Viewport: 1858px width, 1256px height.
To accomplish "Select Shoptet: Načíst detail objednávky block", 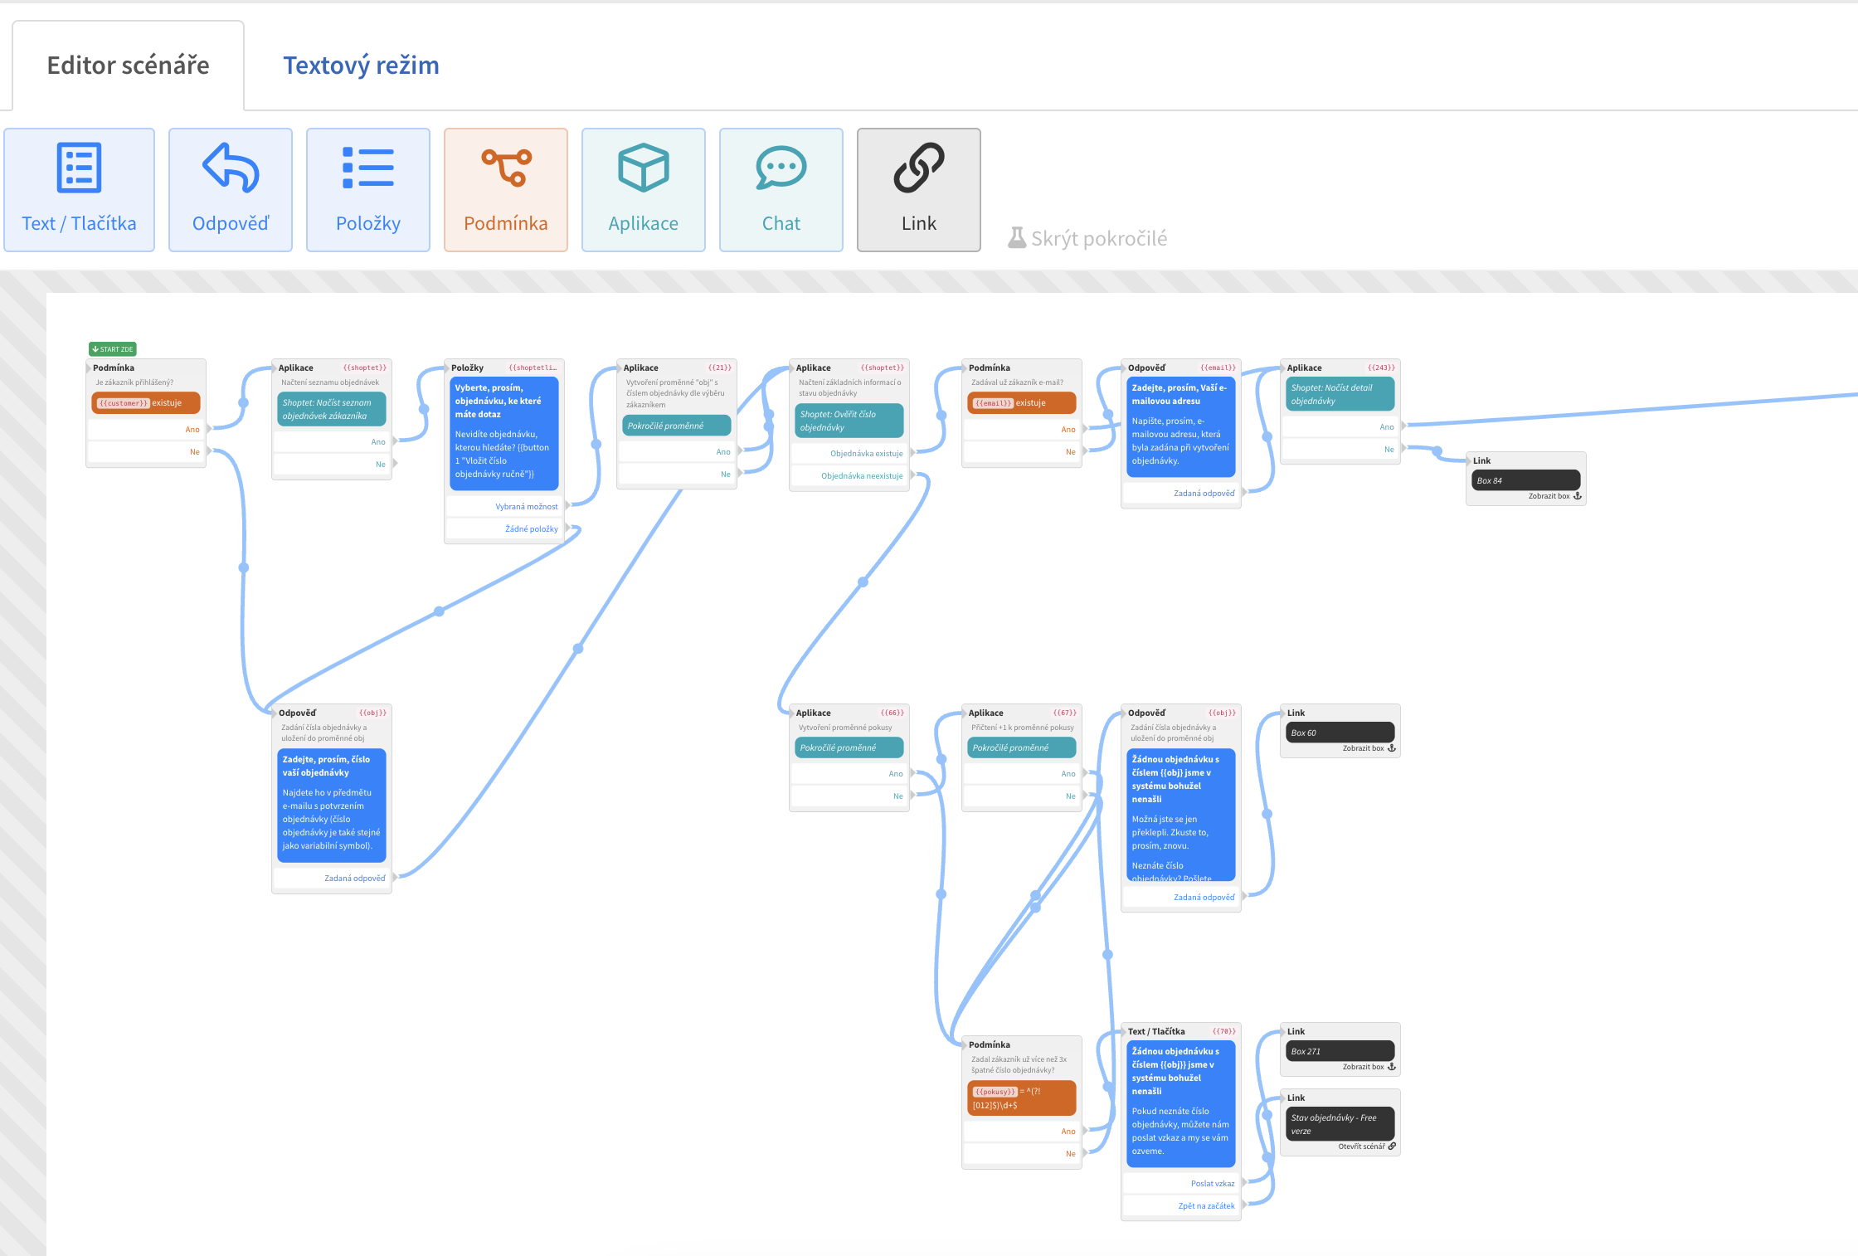I will click(x=1340, y=395).
